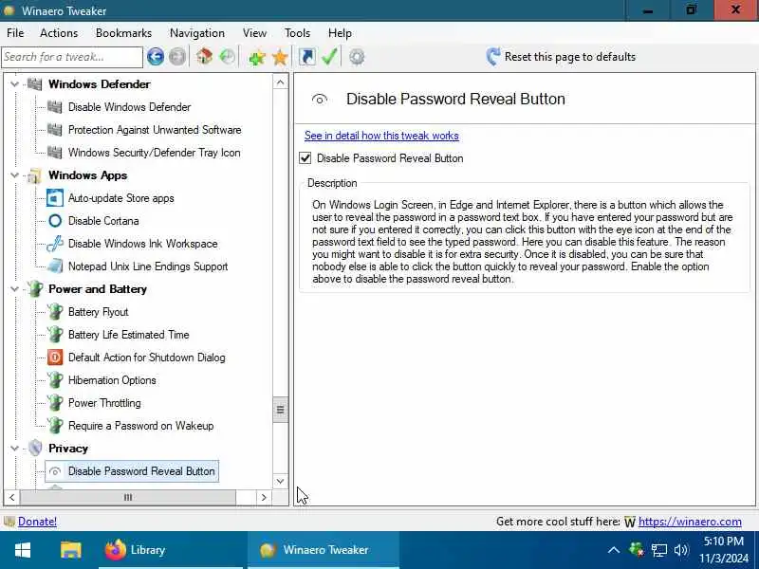Screen dimensions: 759x569
Task: Open the Tools menu
Action: 297,33
